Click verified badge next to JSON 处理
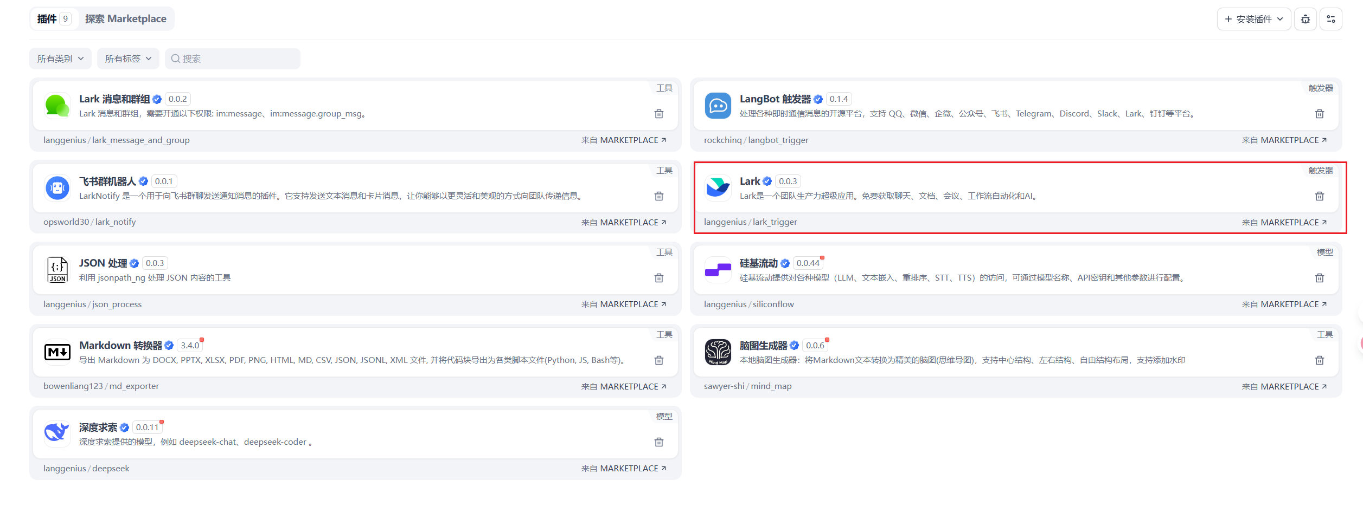Image resolution: width=1363 pixels, height=506 pixels. [134, 263]
